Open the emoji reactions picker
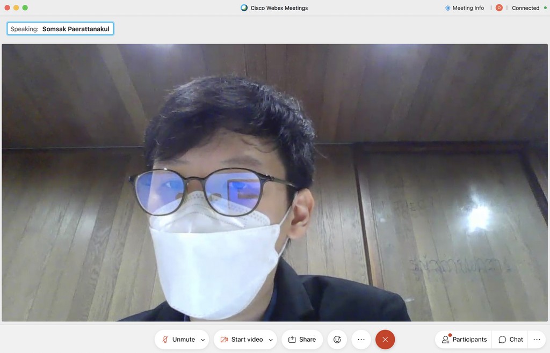550x353 pixels. click(x=337, y=340)
